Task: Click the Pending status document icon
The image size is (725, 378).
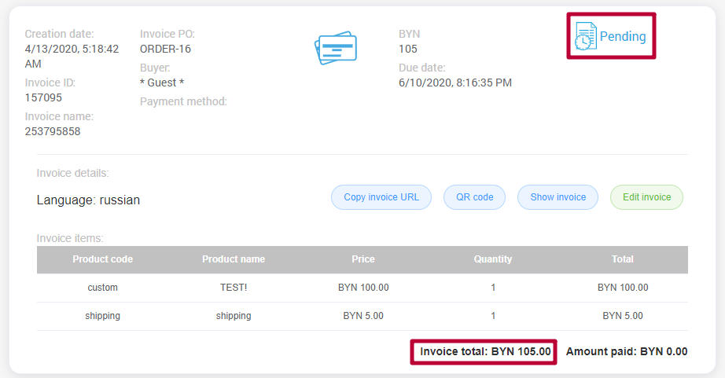Action: (x=585, y=36)
